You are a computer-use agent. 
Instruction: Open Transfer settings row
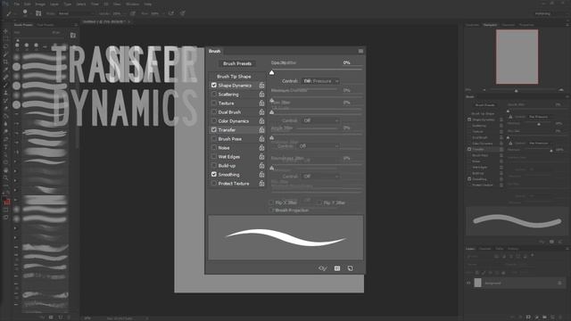(227, 130)
